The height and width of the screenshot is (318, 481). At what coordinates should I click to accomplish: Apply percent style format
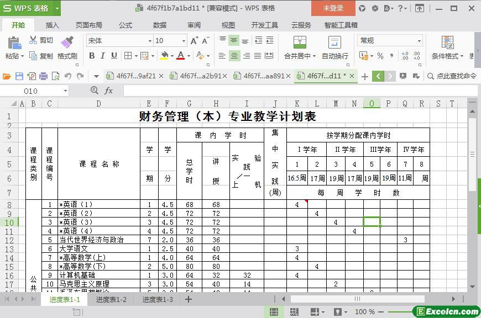pyautogui.click(x=380, y=56)
